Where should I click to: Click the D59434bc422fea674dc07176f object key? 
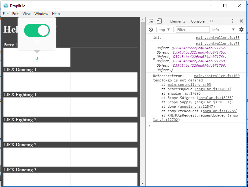[x=199, y=65]
